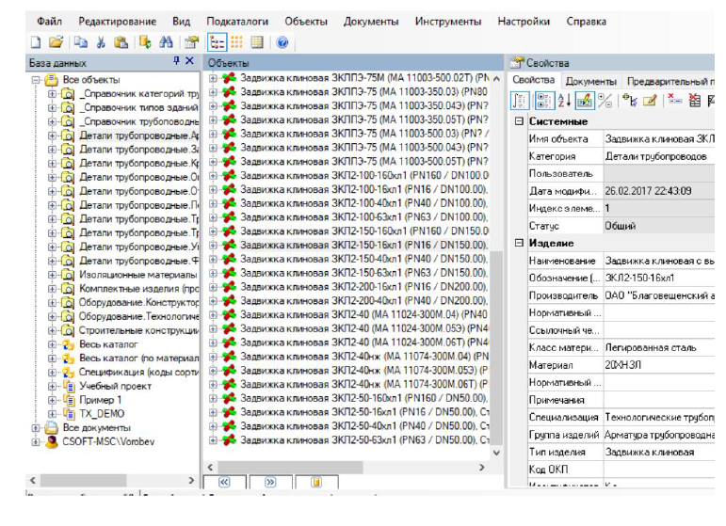Click the yellow page button below objects list
Image resolution: width=726 pixels, height=526 pixels.
[316, 482]
